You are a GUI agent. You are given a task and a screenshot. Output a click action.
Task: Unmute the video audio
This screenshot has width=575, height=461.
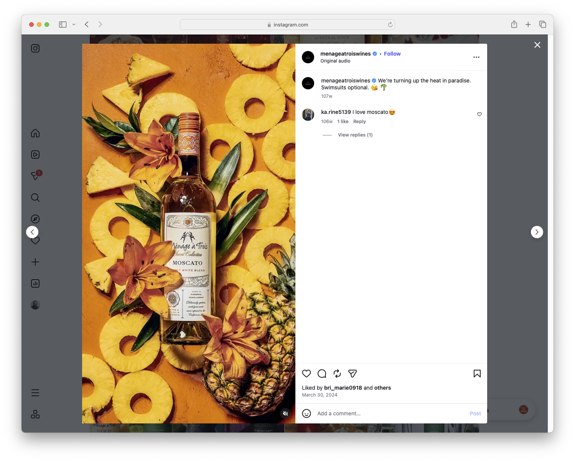[x=285, y=413]
